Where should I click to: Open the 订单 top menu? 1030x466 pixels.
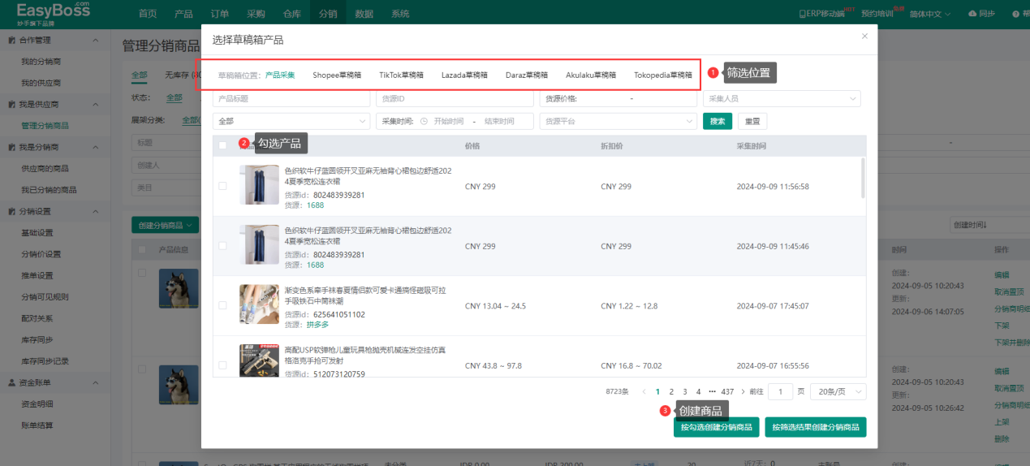[x=219, y=14]
